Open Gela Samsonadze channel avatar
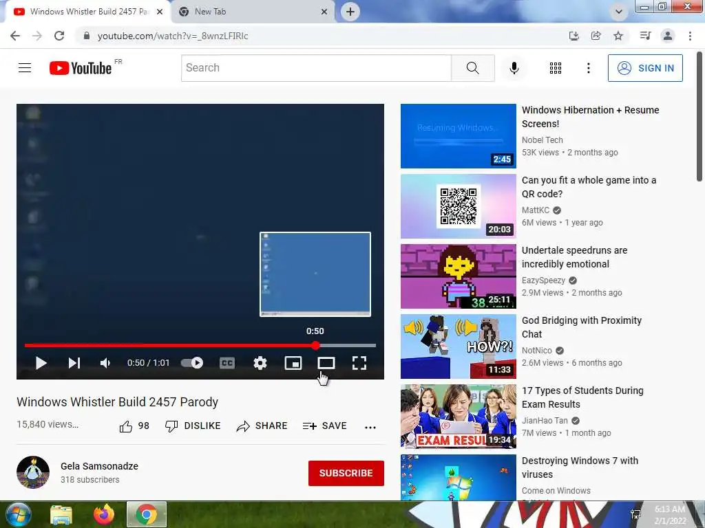Screen dimensions: 705x528 click(x=33, y=472)
